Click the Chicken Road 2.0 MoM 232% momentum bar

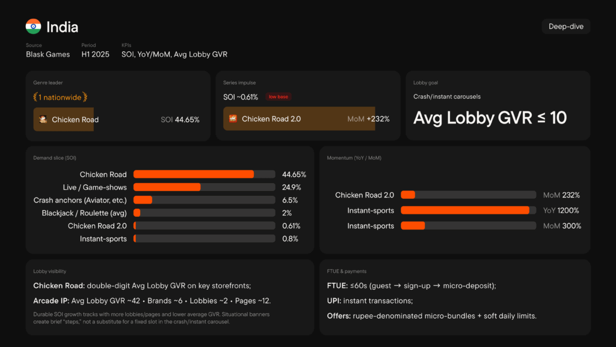(x=468, y=195)
